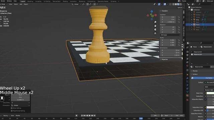Switch to the Sculpting workspace tab
This screenshot has width=214, height=120.
coord(38,1)
